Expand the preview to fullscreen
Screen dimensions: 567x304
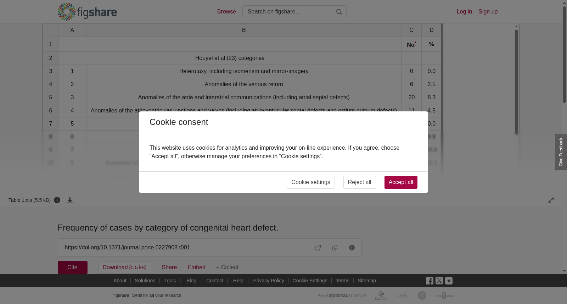click(x=551, y=200)
